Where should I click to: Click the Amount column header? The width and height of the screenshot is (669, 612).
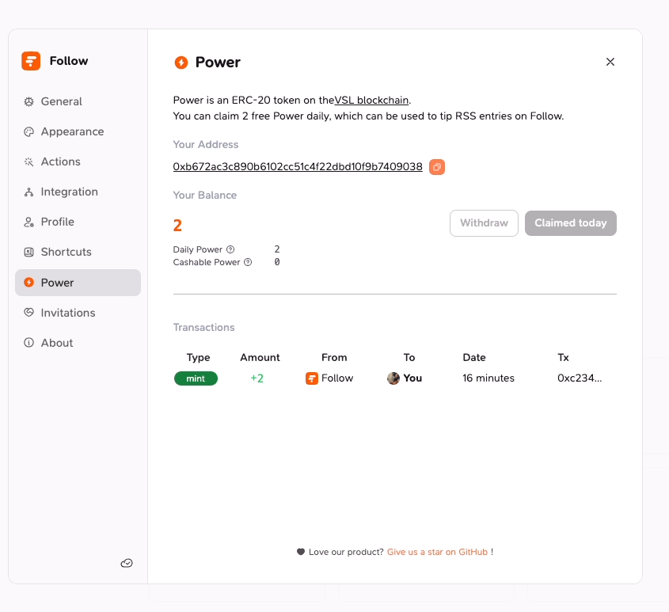pos(260,357)
